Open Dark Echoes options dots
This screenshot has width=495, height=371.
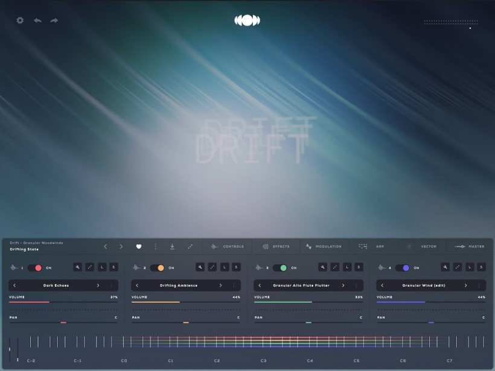(111, 285)
